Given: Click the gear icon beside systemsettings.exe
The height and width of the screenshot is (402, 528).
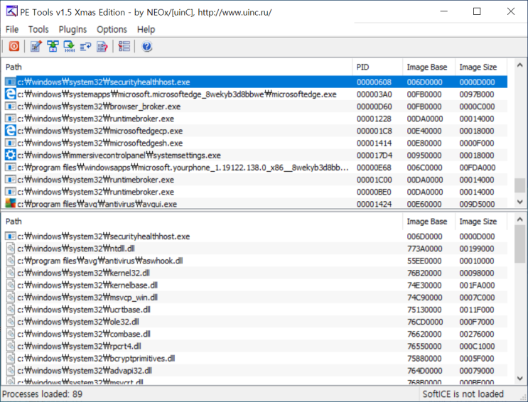Looking at the screenshot, I should (x=11, y=155).
